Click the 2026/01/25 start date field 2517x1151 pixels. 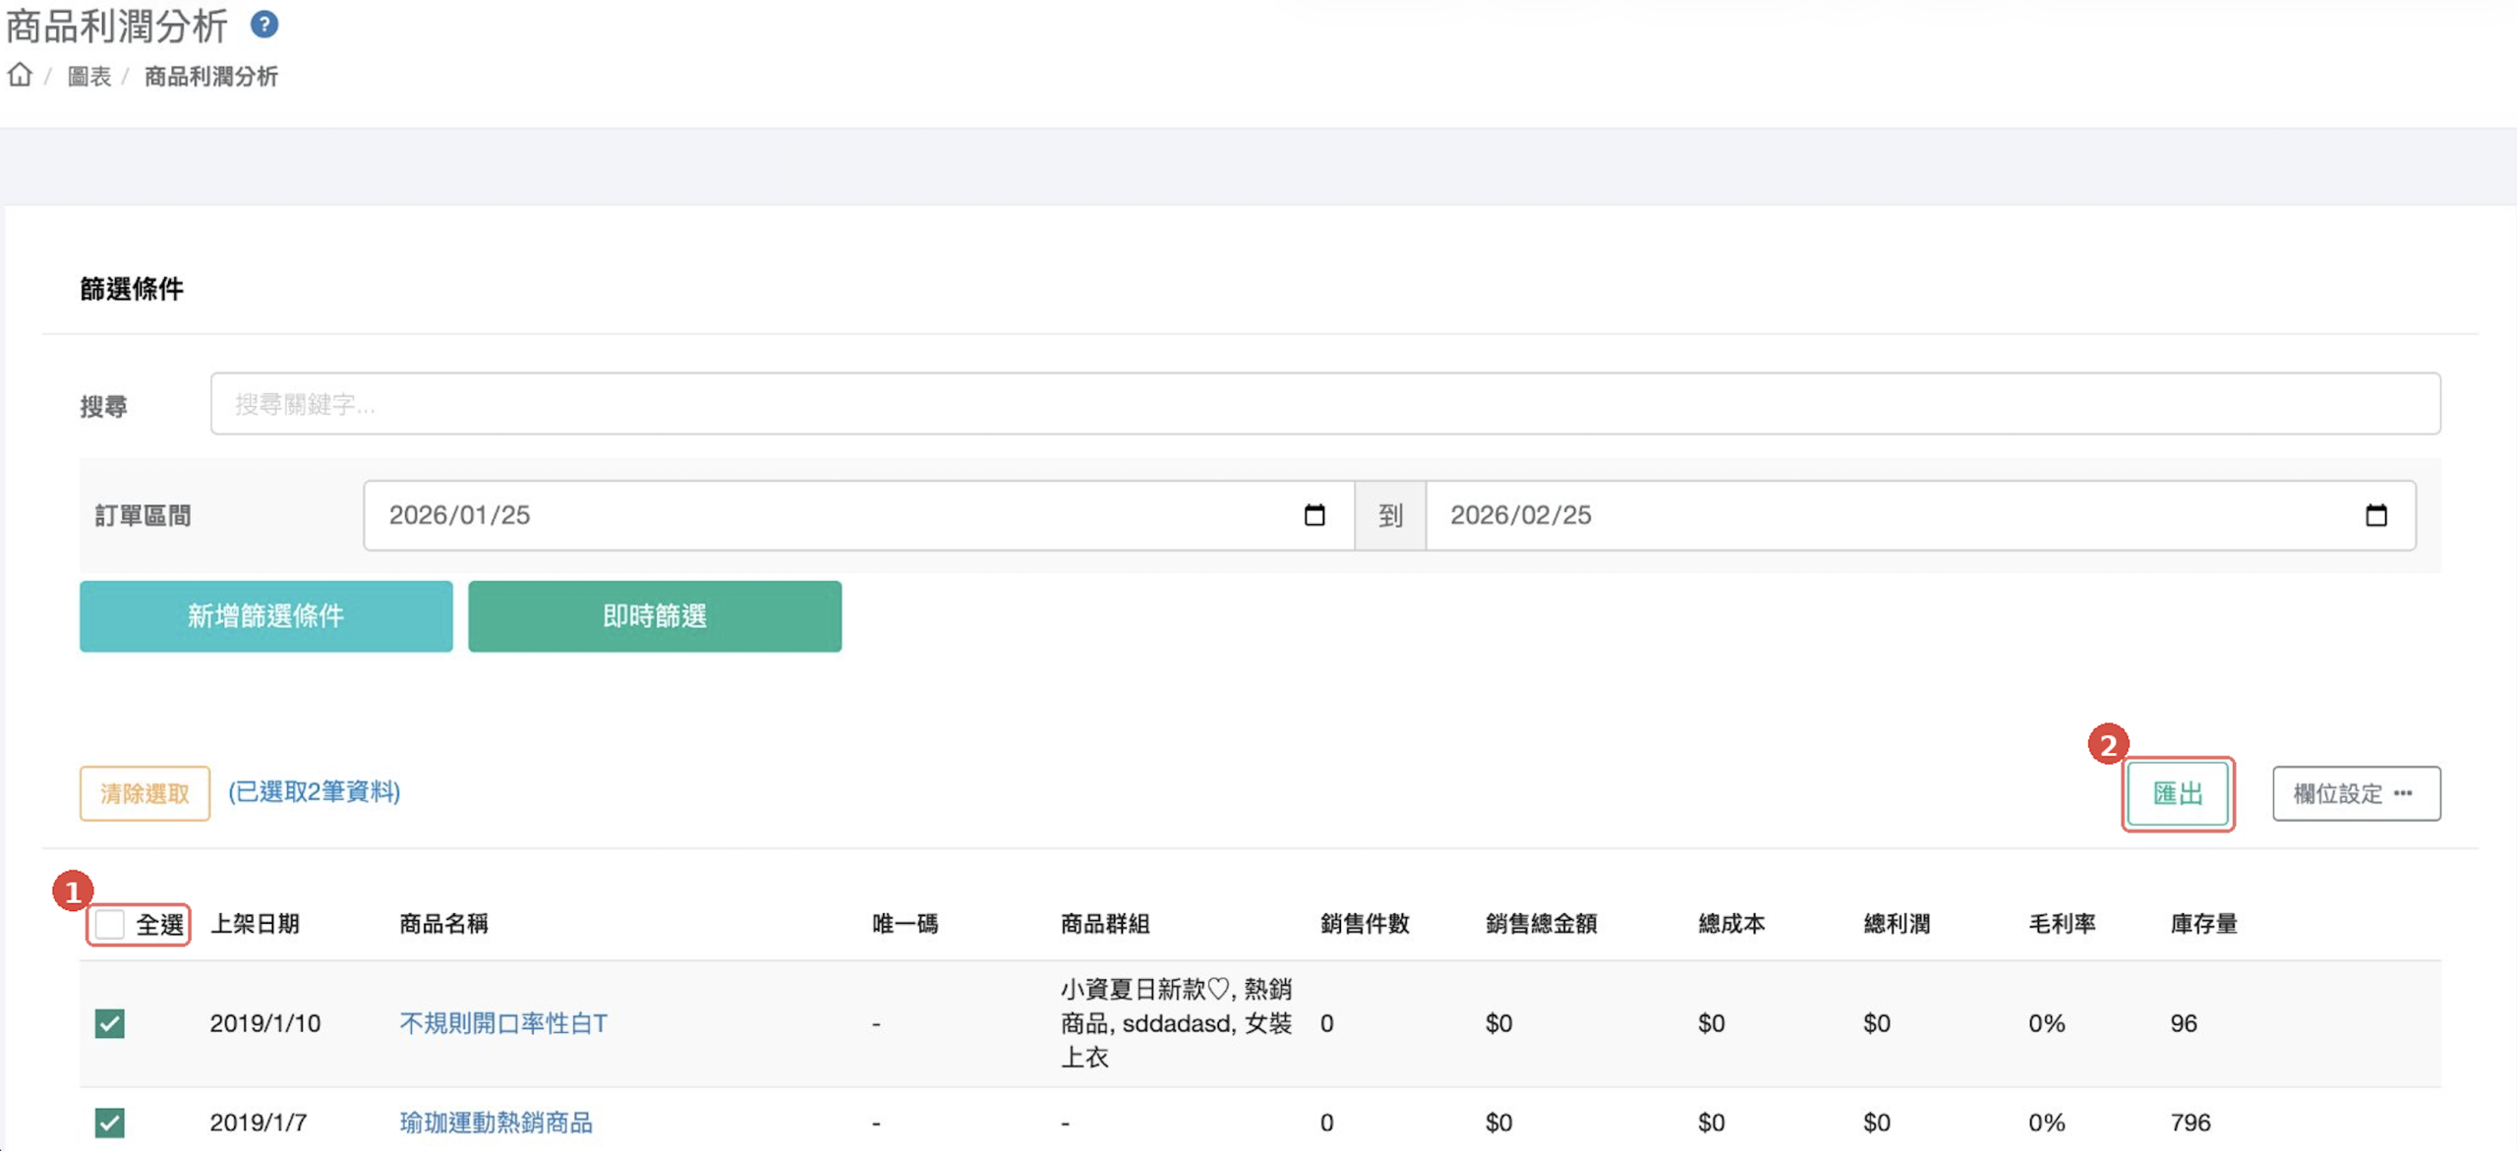point(836,515)
